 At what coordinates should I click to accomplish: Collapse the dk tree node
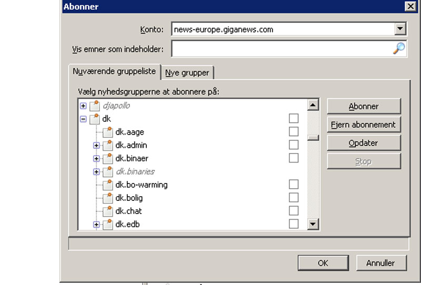pos(83,119)
